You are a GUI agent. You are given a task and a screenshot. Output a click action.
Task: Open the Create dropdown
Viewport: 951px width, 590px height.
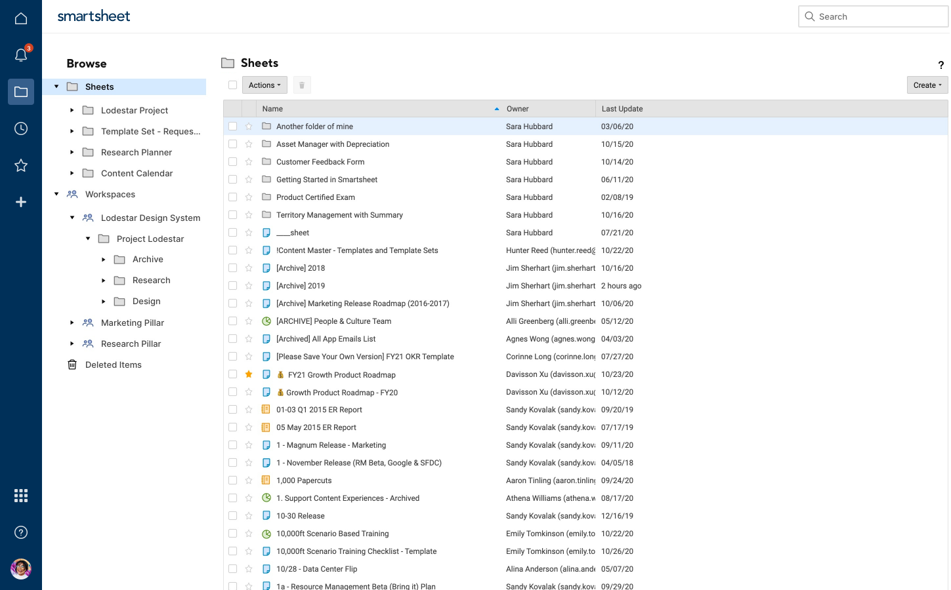(x=927, y=85)
